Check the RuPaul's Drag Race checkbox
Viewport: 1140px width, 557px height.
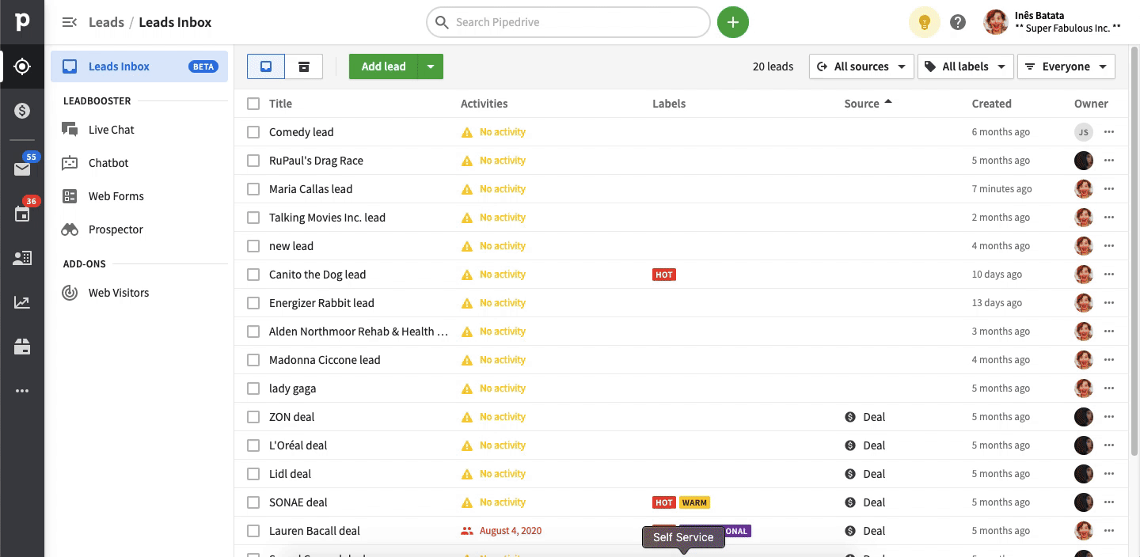click(x=253, y=161)
